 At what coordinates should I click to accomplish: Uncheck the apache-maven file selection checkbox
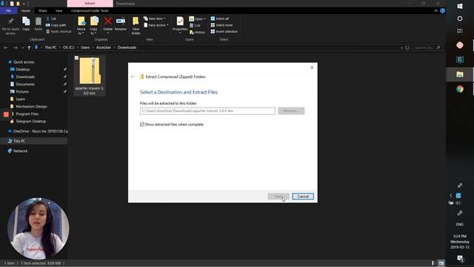pos(76,58)
